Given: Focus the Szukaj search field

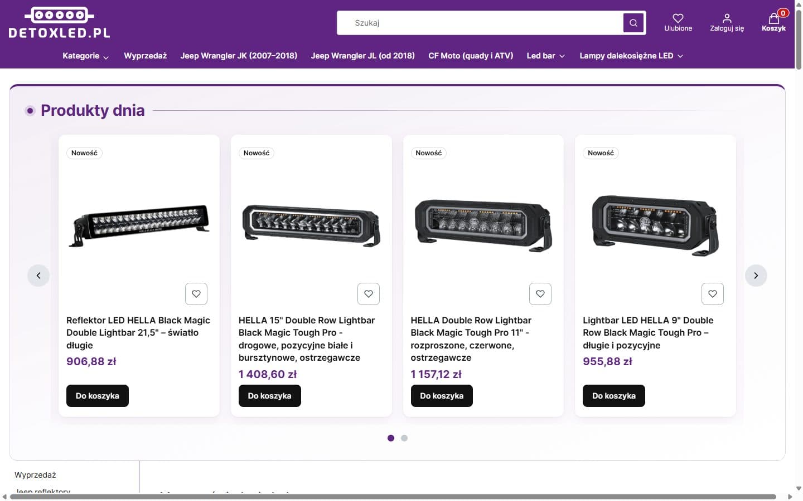Looking at the screenshot, I should [x=481, y=23].
